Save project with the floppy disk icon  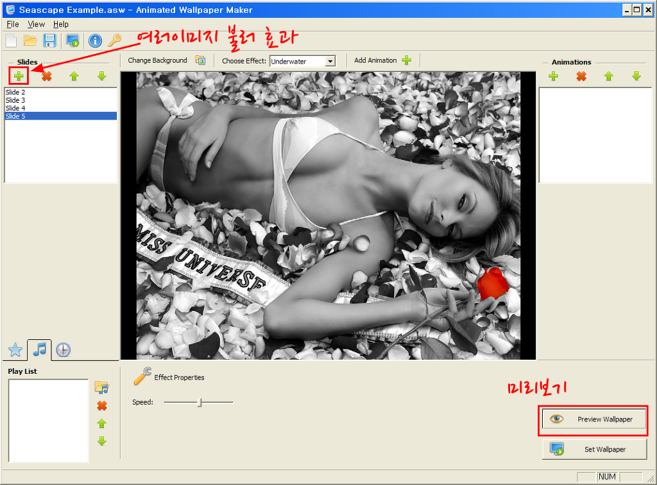coord(49,40)
